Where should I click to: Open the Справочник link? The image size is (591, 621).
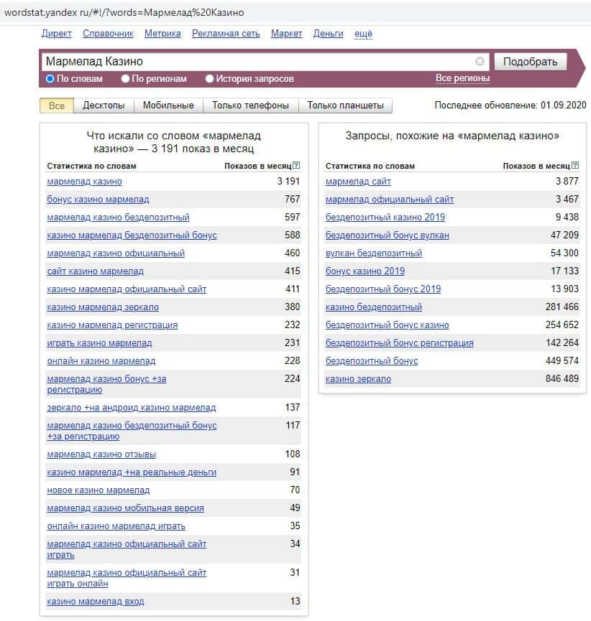coord(109,34)
